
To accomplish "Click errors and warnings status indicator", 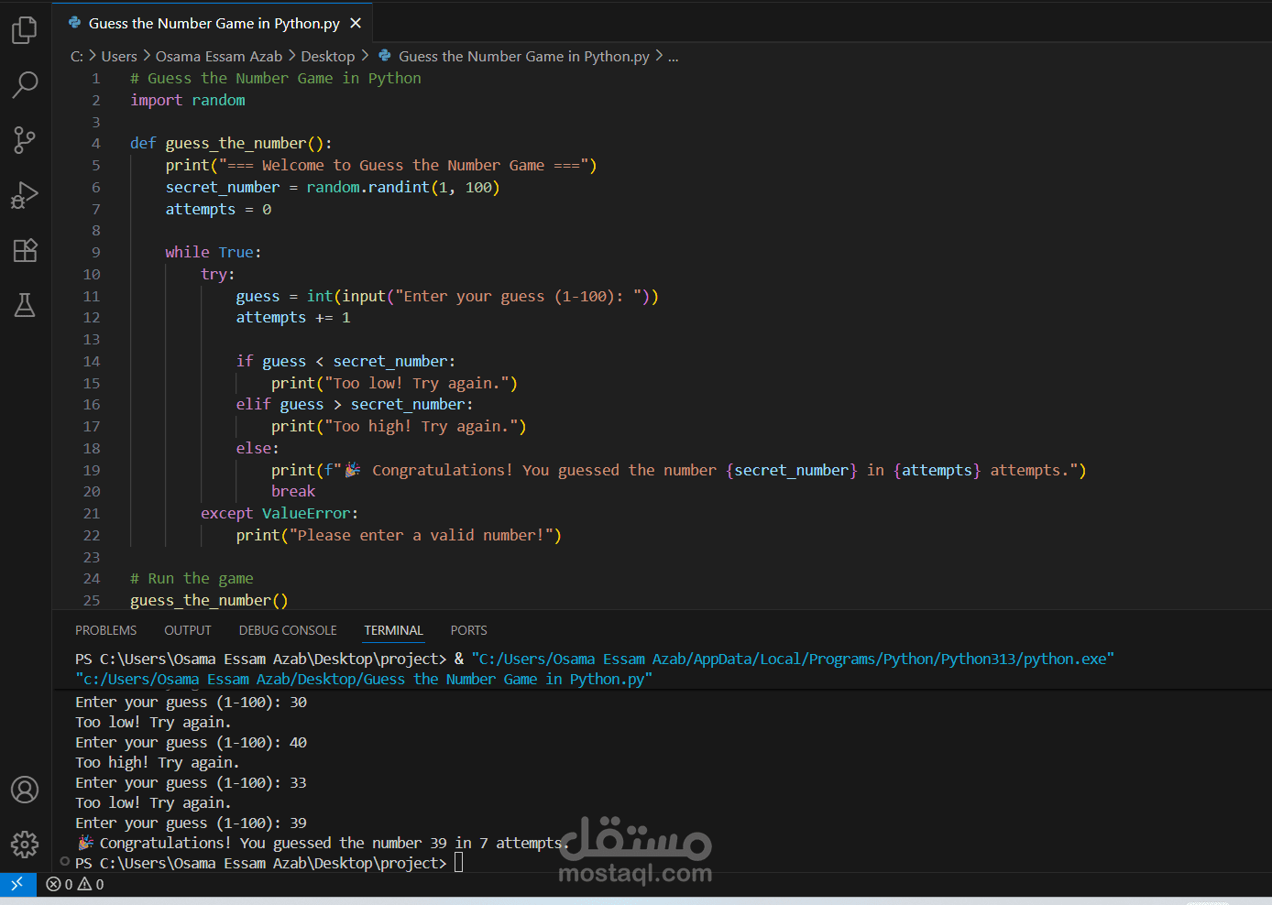I will point(75,884).
